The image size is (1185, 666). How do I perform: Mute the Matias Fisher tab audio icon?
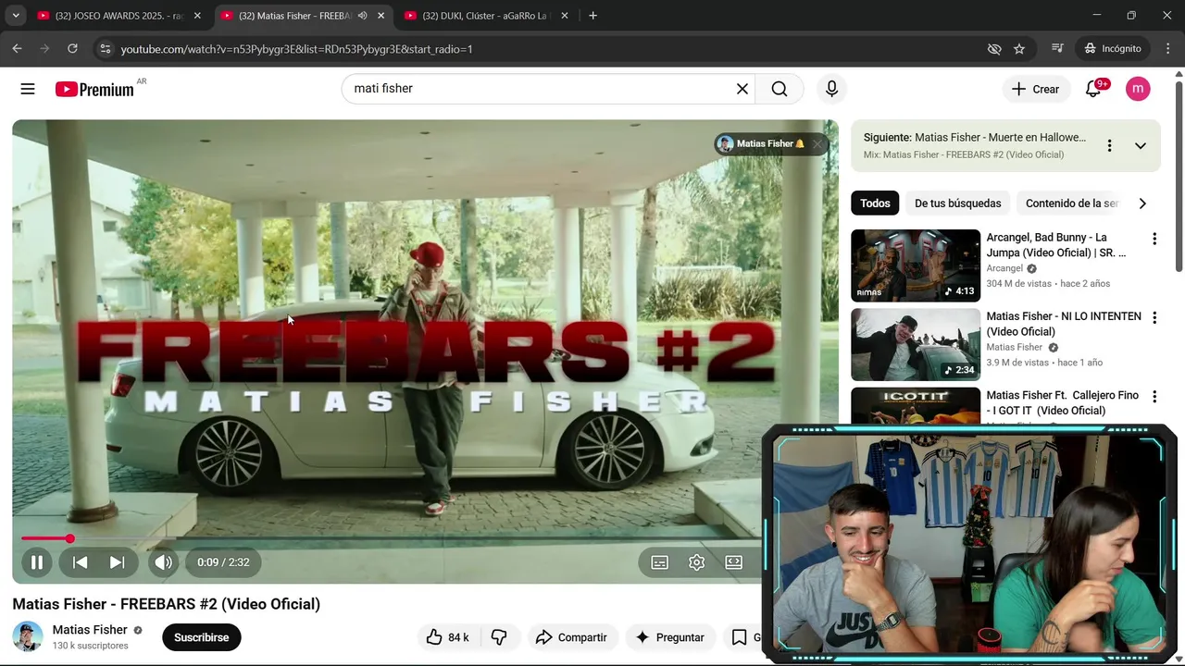click(363, 16)
